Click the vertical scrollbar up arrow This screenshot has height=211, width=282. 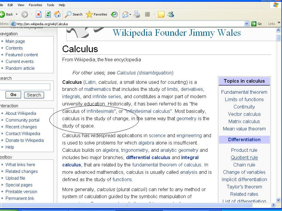point(278,30)
